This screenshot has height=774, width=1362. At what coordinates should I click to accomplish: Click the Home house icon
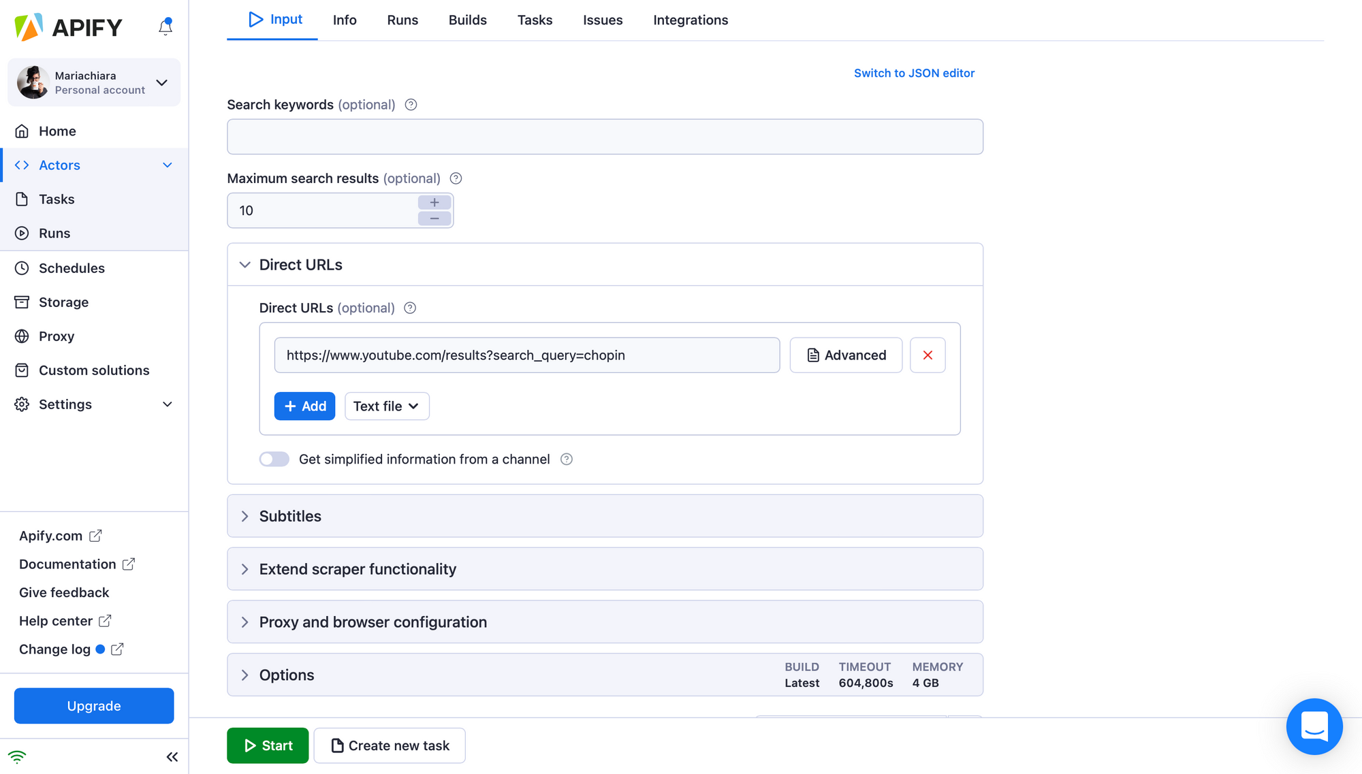tap(22, 131)
